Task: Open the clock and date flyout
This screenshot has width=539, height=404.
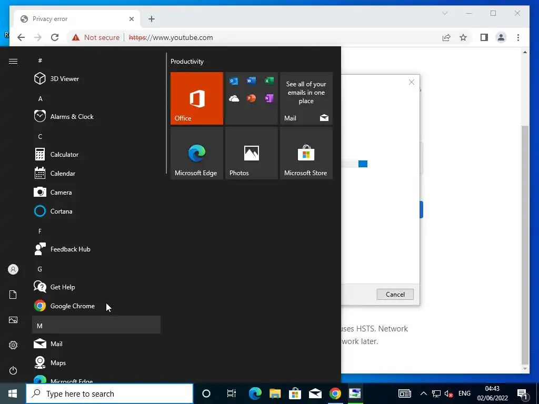Action: pyautogui.click(x=492, y=393)
